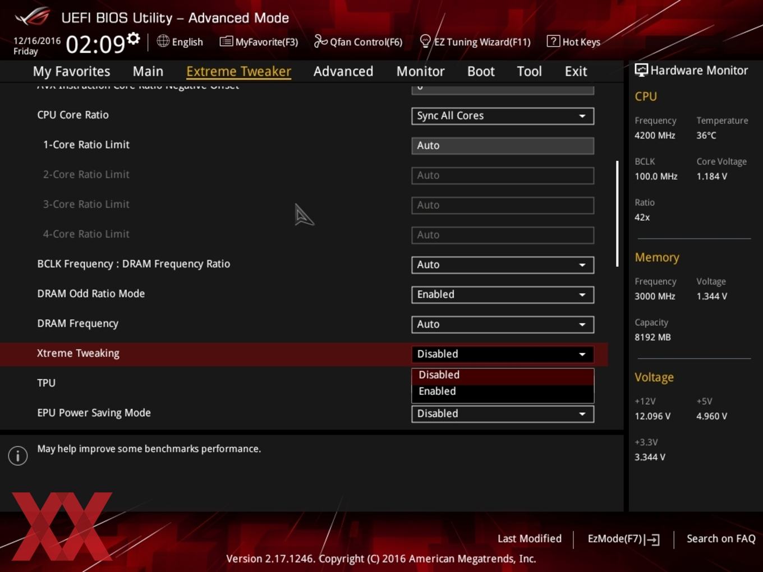Open the Advanced tab
The width and height of the screenshot is (763, 572).
(x=343, y=71)
